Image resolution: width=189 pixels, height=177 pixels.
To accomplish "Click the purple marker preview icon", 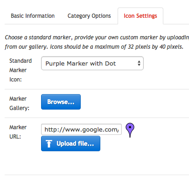I will click(x=130, y=130).
